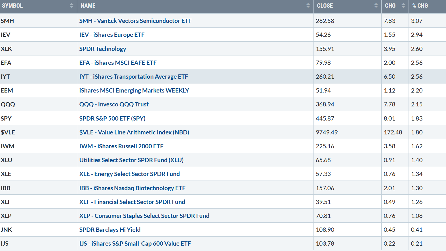446x251 pixels.
Task: Click the NAME column header
Action: 195,7
